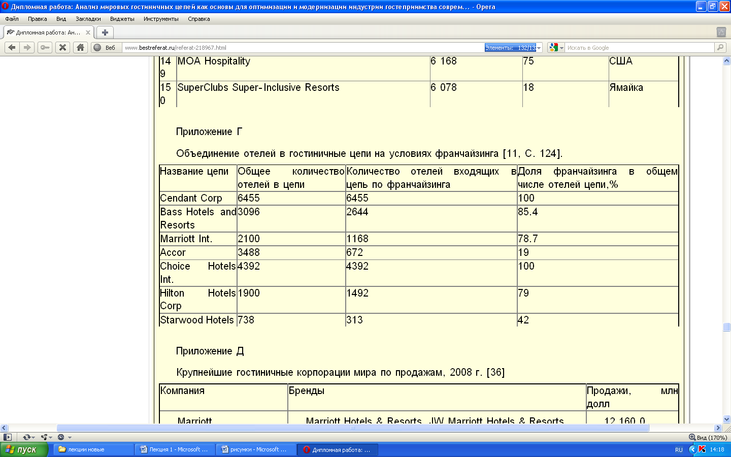Switch to рисунки - Microsoft Word taskbar item
Viewport: 731px width, 457px height.
coord(256,449)
